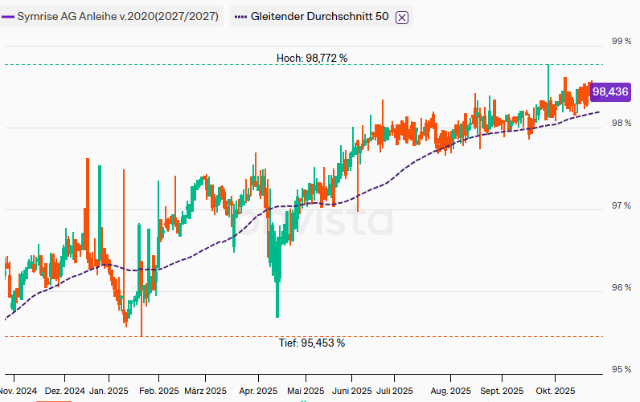This screenshot has width=640, height=402.
Task: Select Nov. 2024 on the time axis
Action: (x=18, y=391)
